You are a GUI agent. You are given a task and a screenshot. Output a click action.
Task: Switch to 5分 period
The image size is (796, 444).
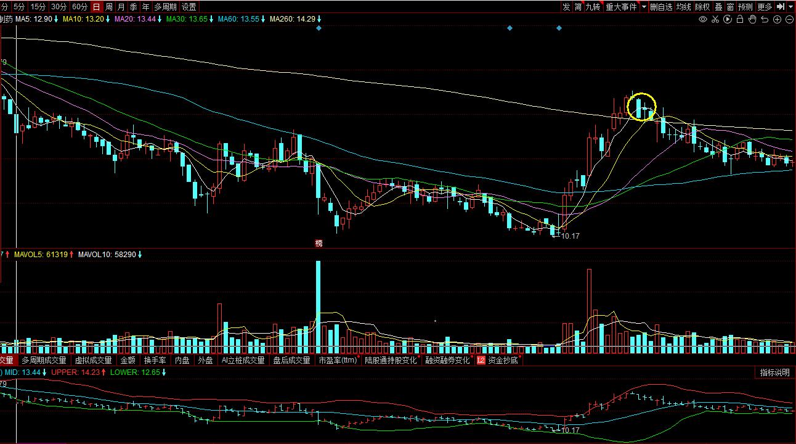19,7
